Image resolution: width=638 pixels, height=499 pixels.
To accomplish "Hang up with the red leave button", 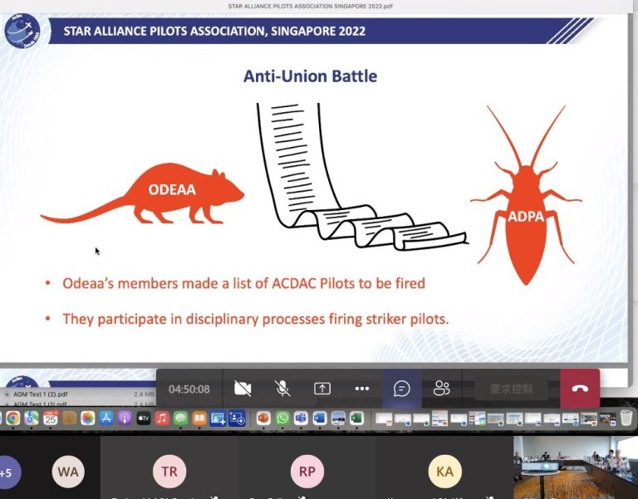I will tap(580, 389).
